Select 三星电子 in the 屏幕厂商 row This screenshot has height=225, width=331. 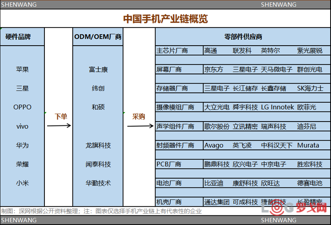[245, 69]
